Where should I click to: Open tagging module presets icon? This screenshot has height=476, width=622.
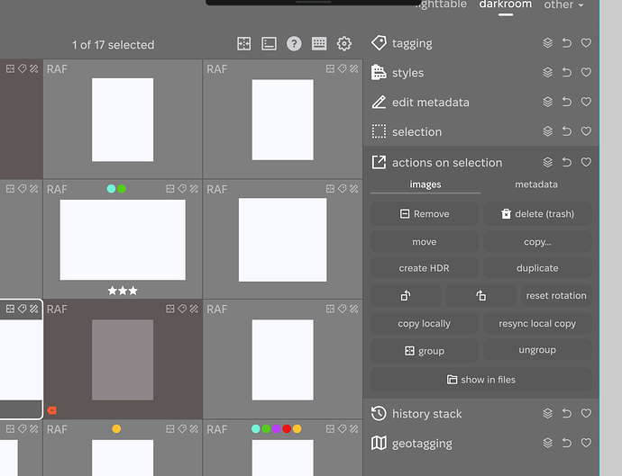(x=547, y=43)
